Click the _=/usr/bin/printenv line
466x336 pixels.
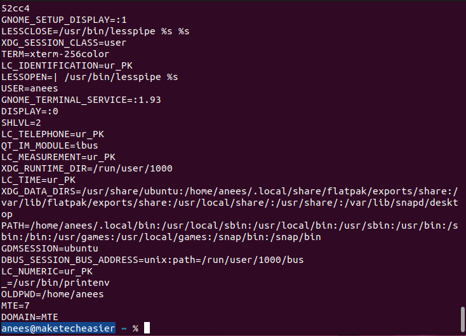[x=49, y=283]
